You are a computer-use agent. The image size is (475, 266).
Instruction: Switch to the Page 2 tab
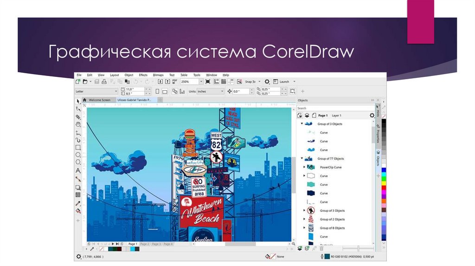pos(145,244)
